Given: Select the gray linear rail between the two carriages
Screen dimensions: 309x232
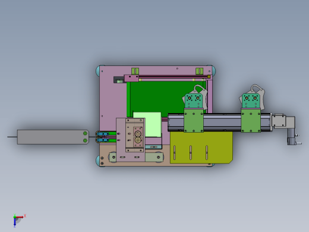Looking at the screenshot, I should coord(222,123).
